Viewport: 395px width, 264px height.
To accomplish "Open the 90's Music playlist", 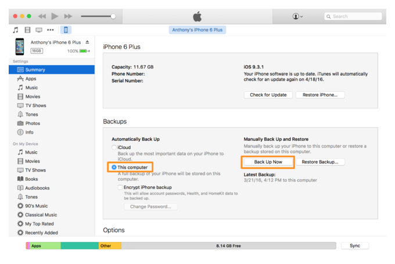I will tap(52, 206).
